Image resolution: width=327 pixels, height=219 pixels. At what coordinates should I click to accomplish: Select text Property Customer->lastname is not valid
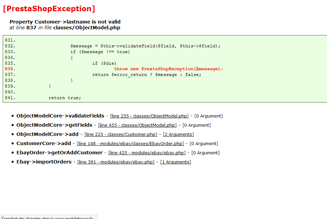[65, 22]
